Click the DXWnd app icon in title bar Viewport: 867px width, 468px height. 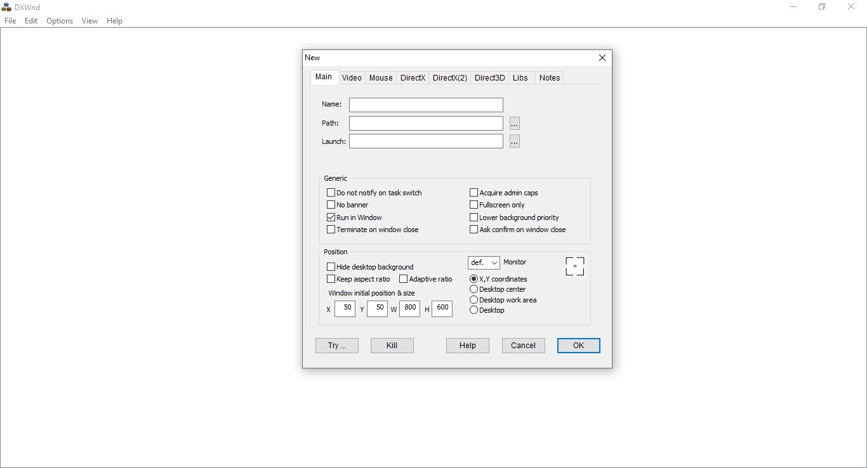click(x=6, y=7)
